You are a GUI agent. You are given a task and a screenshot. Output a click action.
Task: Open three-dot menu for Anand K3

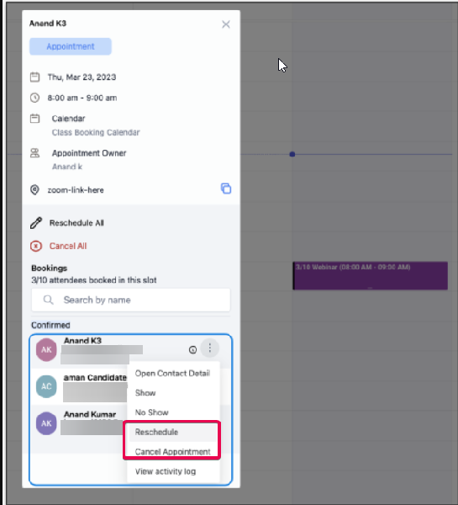(210, 348)
